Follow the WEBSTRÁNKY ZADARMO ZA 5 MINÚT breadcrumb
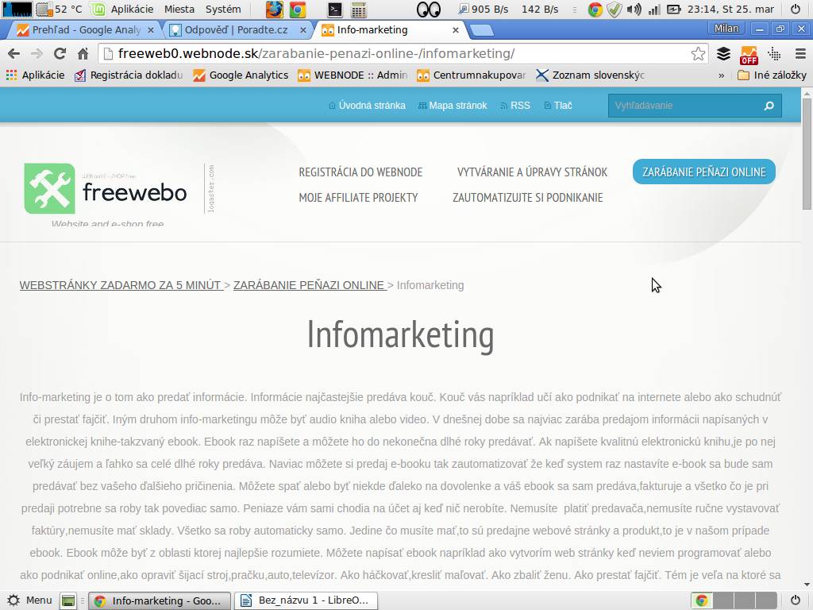Viewport: 813px width, 610px height. click(121, 285)
